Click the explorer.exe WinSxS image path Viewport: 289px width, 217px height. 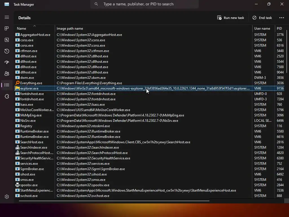pyautogui.click(x=153, y=88)
